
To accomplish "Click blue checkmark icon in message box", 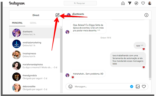I will 132,87.
